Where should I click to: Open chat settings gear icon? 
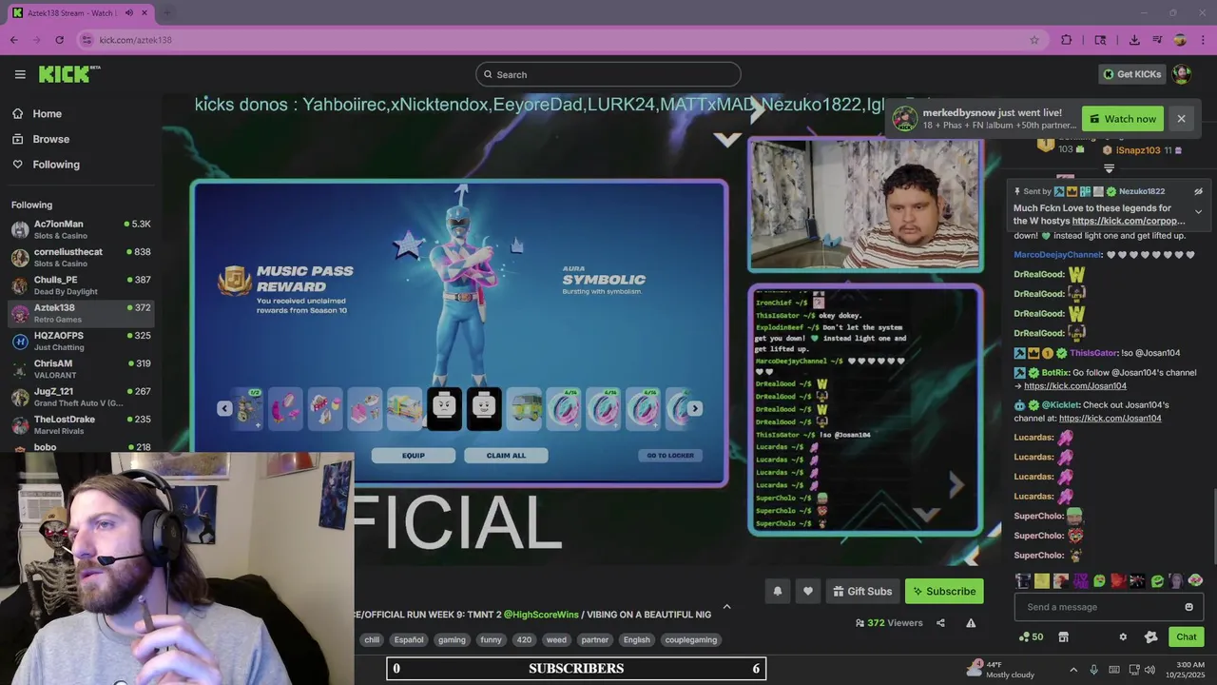1123,637
